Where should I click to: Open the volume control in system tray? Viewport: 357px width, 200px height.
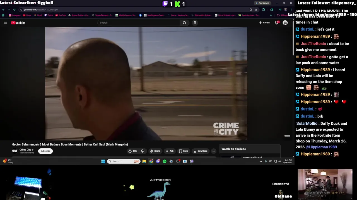[279, 161]
